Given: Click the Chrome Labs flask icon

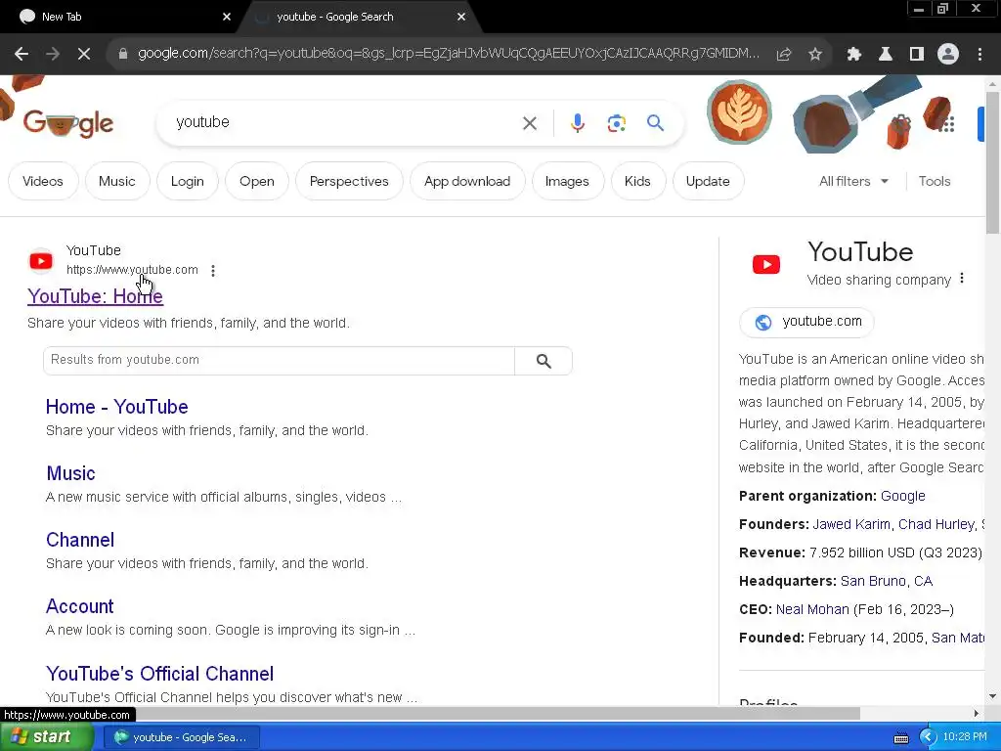Looking at the screenshot, I should [x=886, y=55].
